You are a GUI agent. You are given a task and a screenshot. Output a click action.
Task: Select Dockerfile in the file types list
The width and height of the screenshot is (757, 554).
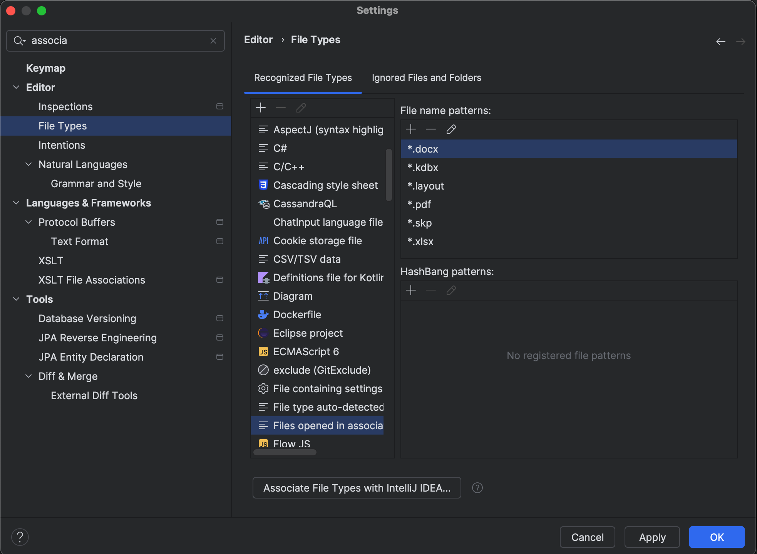coord(297,315)
